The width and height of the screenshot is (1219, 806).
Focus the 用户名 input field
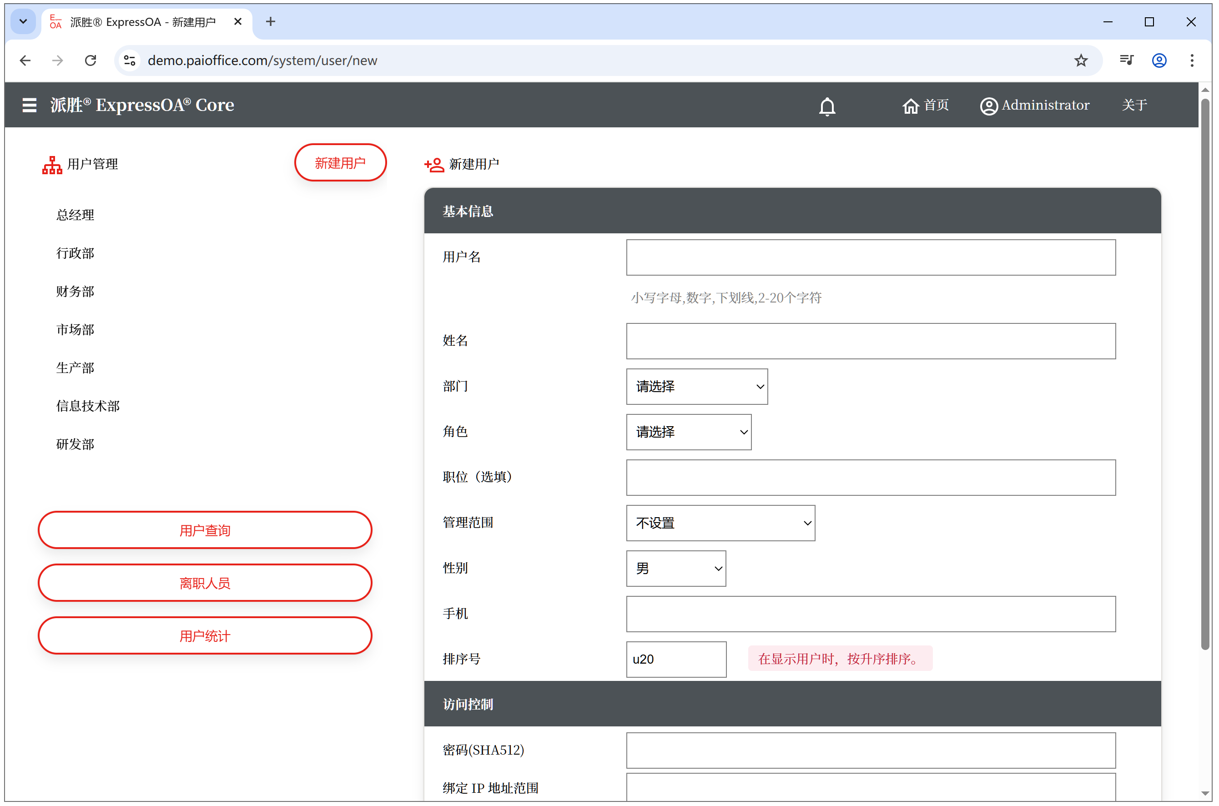coord(871,257)
